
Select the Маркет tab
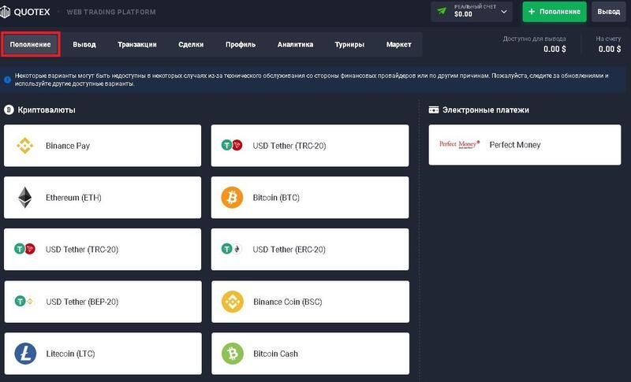click(x=398, y=44)
